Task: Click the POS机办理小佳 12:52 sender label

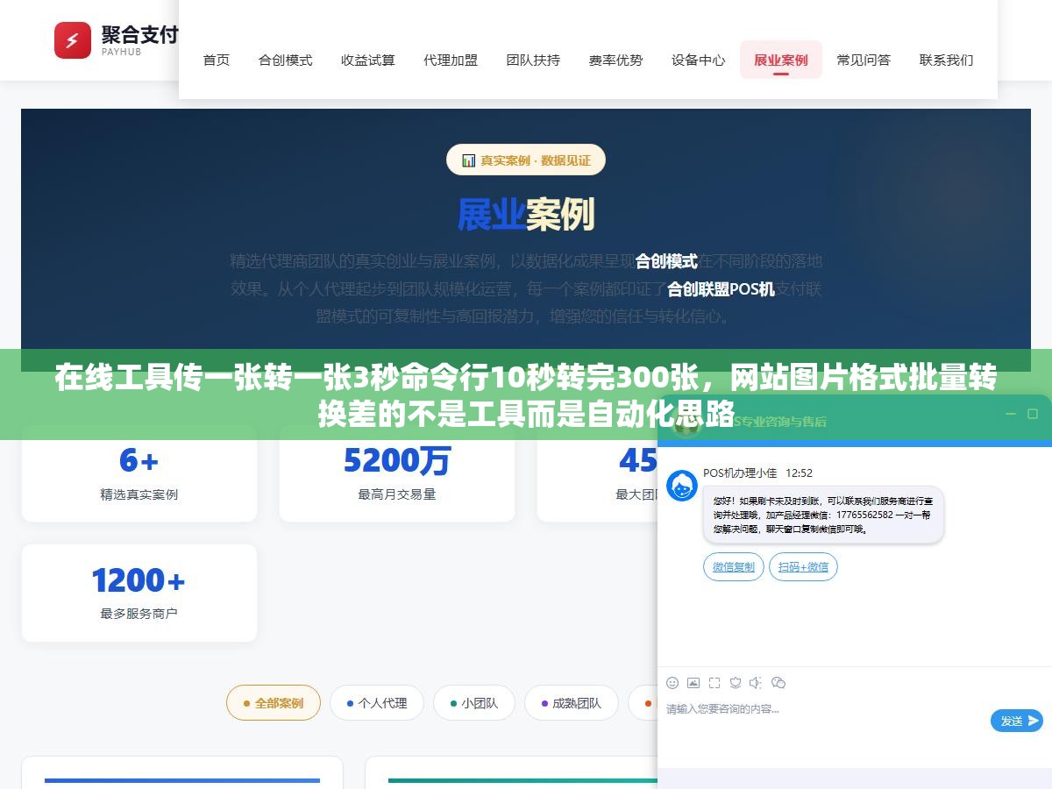Action: point(757,473)
